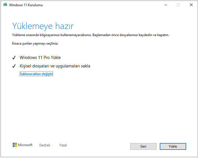198x158 pixels.
Task: Minimize the Windows 11 Kurulumu window
Action: pos(166,5)
